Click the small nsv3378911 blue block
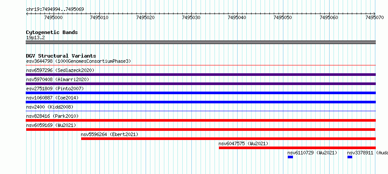Screen dimensions: 388x174 350,157
